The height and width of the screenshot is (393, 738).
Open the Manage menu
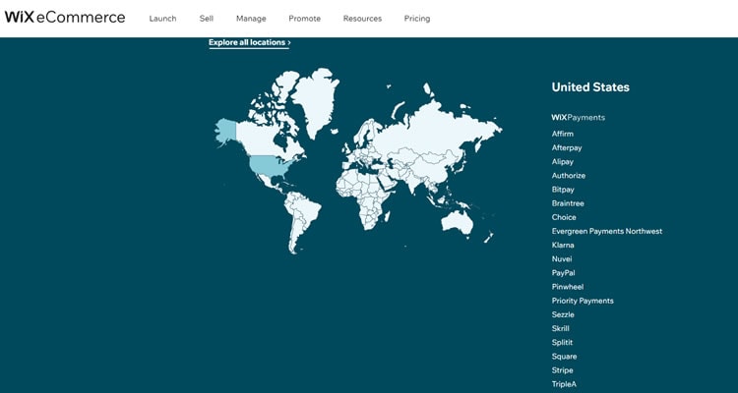point(251,19)
